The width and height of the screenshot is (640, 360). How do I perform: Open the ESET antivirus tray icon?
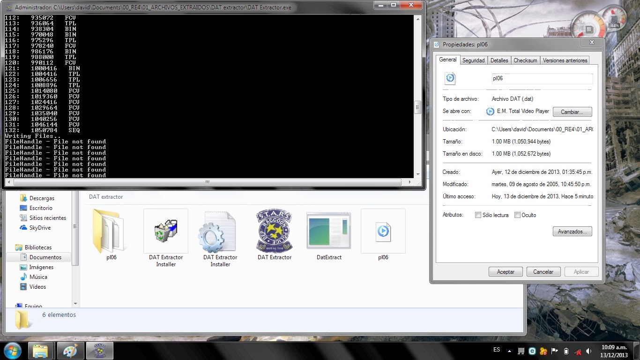point(532,351)
